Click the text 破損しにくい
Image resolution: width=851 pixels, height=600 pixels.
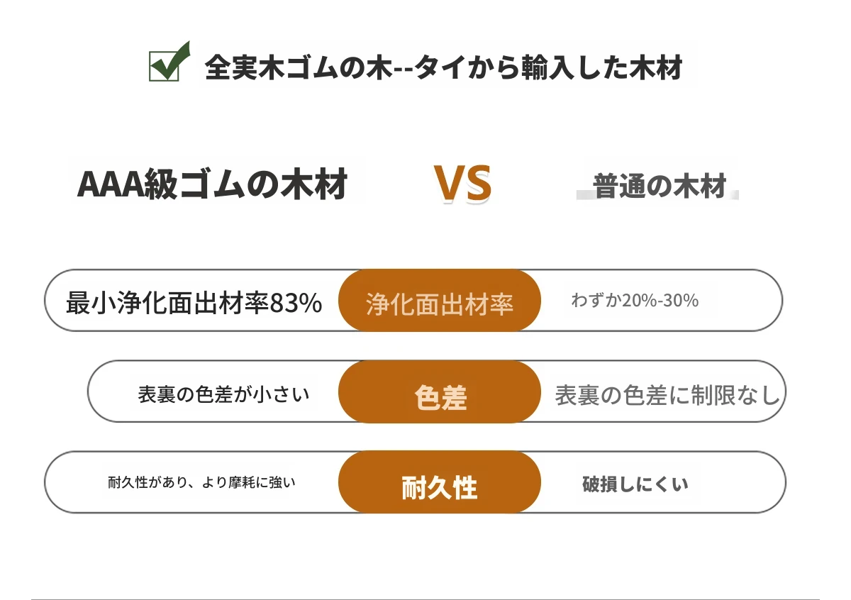tap(635, 484)
